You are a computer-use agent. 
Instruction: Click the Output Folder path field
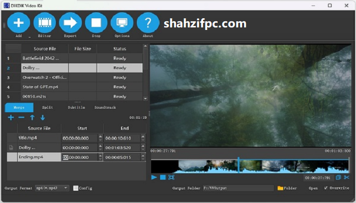[x=239, y=188]
